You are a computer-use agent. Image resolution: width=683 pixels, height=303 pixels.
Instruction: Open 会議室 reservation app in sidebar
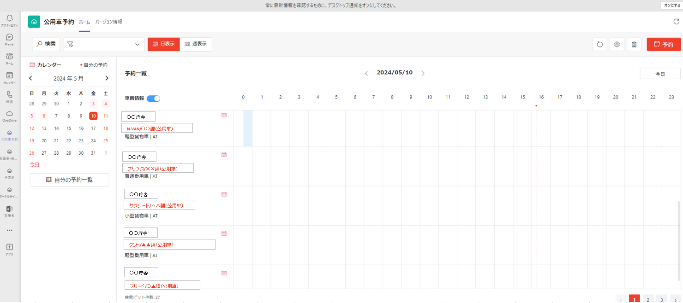(10, 154)
